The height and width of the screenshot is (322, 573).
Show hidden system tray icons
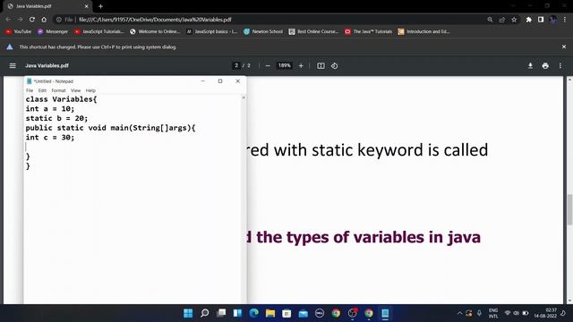click(x=459, y=313)
